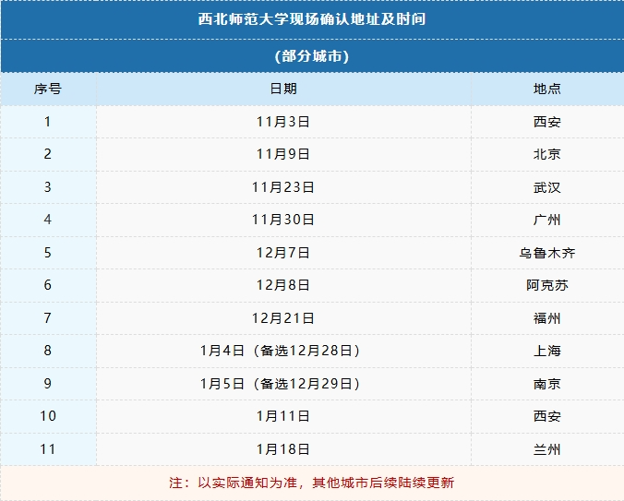Select date cell '1月18日'
624x501 pixels.
tap(283, 449)
